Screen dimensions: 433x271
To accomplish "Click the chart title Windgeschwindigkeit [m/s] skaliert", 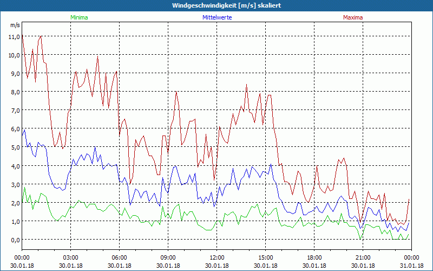I will [x=226, y=5].
